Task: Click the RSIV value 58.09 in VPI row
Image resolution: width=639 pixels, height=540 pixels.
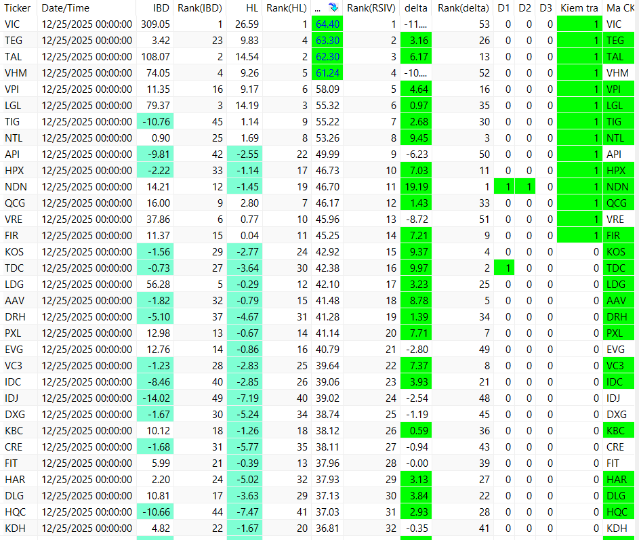Action: [x=327, y=89]
